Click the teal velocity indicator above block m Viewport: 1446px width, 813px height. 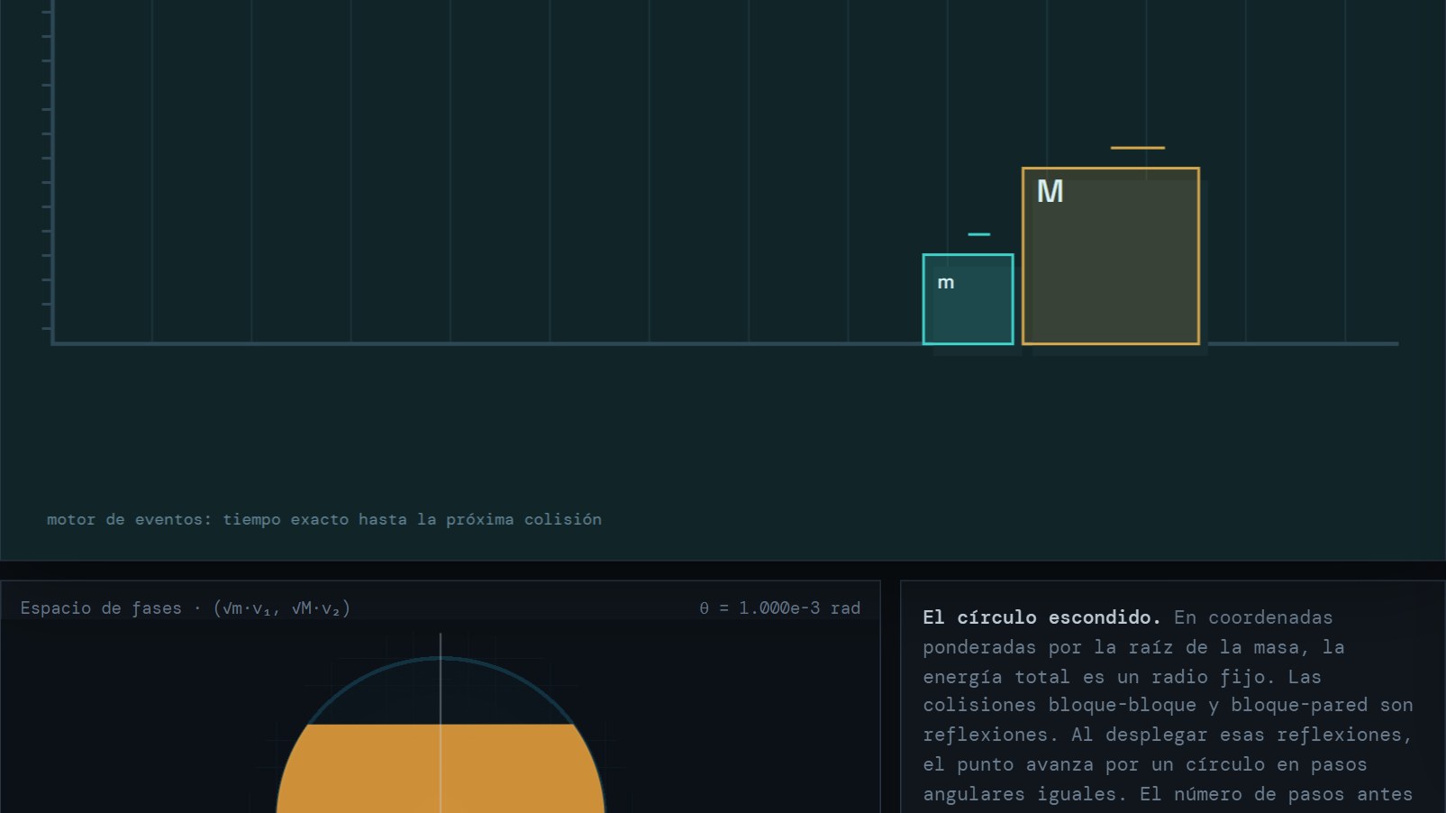pyautogui.click(x=979, y=234)
